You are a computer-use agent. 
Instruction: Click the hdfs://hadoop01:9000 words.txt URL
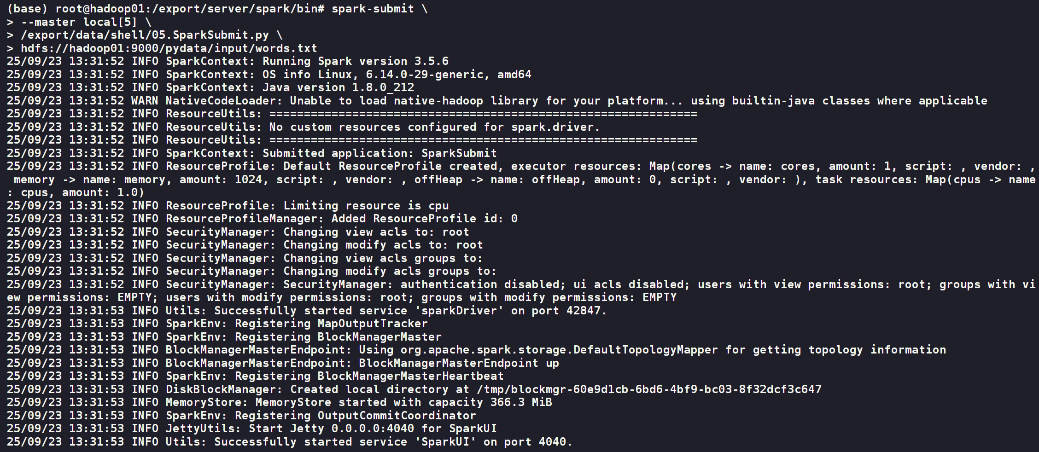point(169,48)
